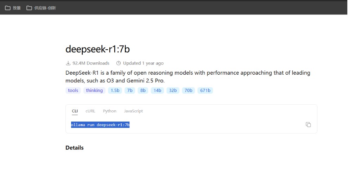Select the 671b model size tag
This screenshot has height=173, width=348.
[x=205, y=91]
